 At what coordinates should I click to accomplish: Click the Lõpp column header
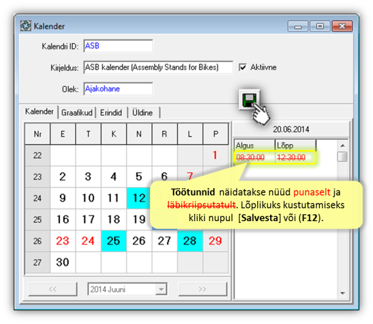(295, 146)
